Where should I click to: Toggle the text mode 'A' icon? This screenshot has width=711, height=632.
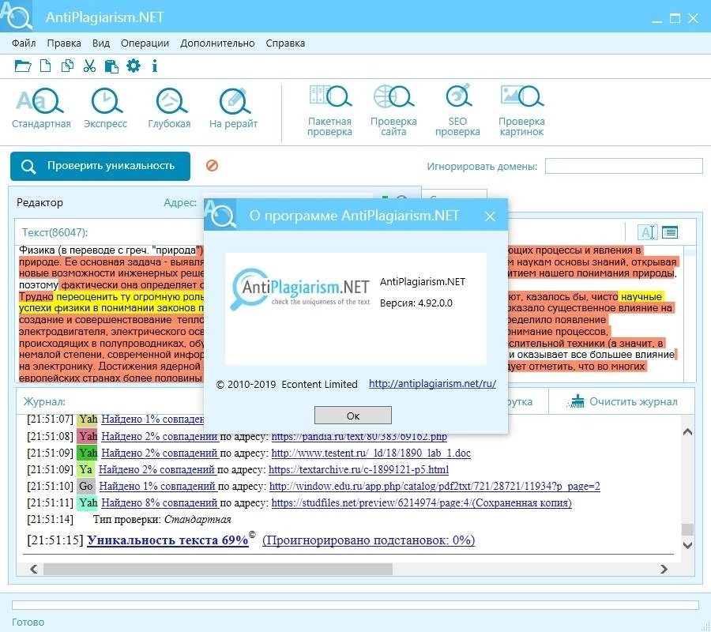point(647,232)
